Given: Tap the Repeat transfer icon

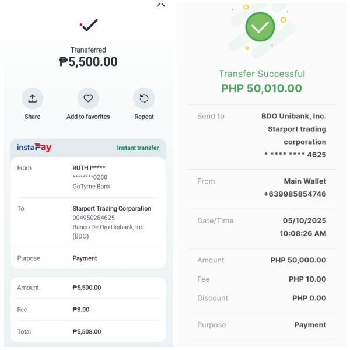Looking at the screenshot, I should tap(144, 99).
